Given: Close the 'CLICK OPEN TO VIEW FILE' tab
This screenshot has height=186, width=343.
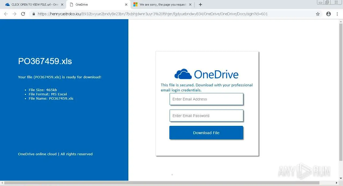Looking at the screenshot, I should (x=62, y=5).
